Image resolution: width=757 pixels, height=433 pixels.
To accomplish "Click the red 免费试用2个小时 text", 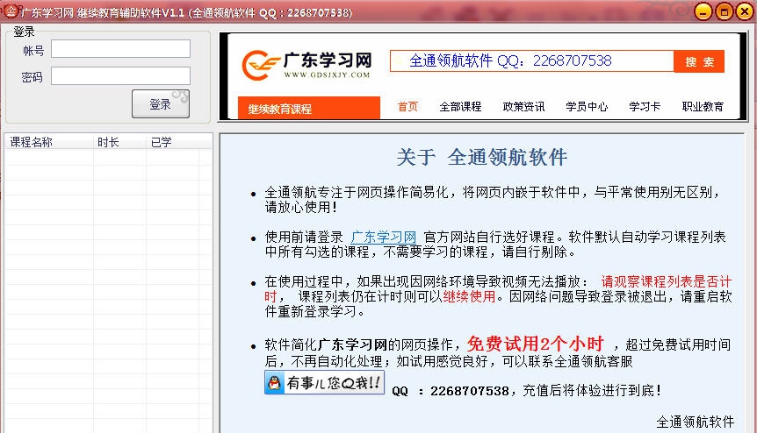I will 536,344.
